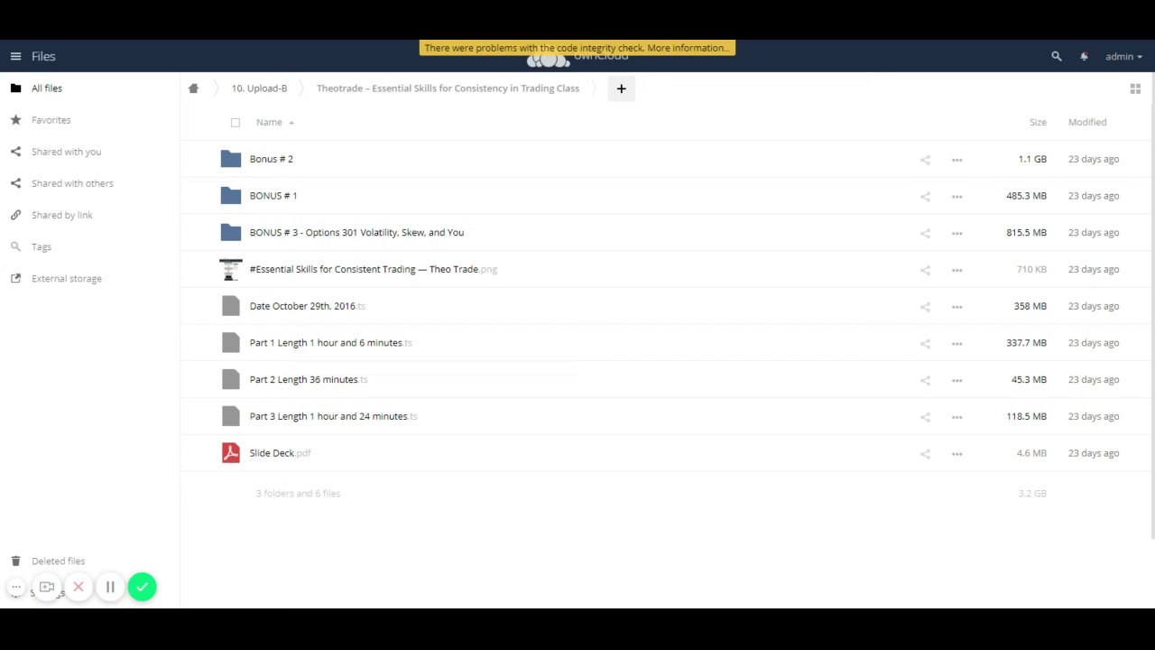Share the BONUS # 3 folder
Image resolution: width=1155 pixels, height=650 pixels.
(925, 233)
